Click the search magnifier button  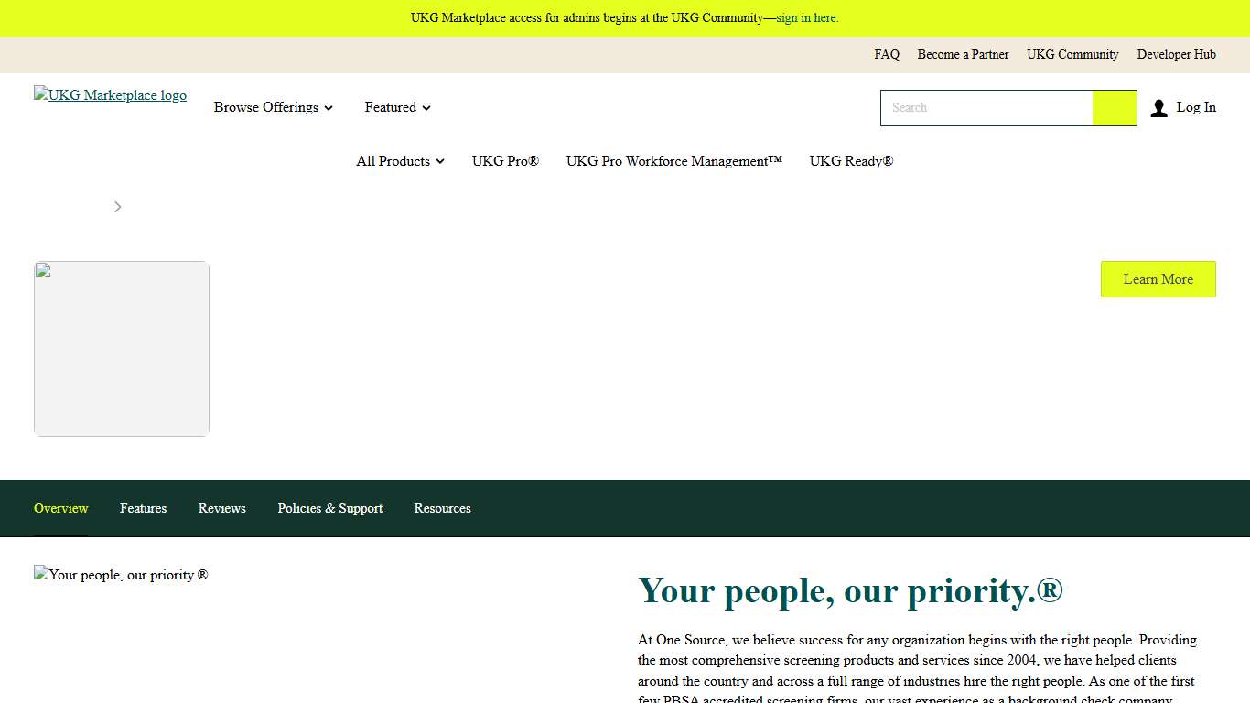pyautogui.click(x=1114, y=107)
